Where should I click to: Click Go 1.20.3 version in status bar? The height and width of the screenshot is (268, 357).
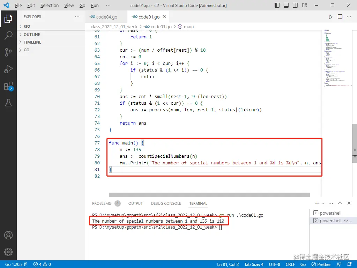[16, 265]
